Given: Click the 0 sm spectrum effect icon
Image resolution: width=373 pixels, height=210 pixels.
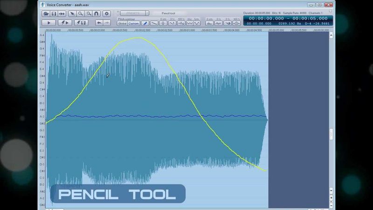Looking at the screenshot, I should point(209,23).
